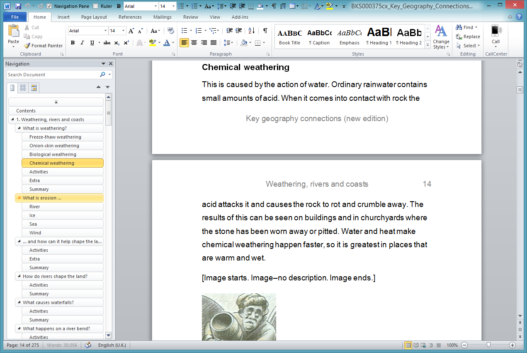
Task: Open the Review tab
Action: [191, 17]
